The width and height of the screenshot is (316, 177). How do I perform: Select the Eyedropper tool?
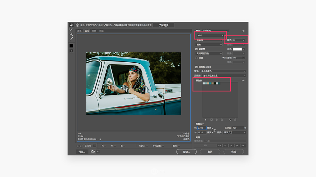pyautogui.click(x=71, y=39)
